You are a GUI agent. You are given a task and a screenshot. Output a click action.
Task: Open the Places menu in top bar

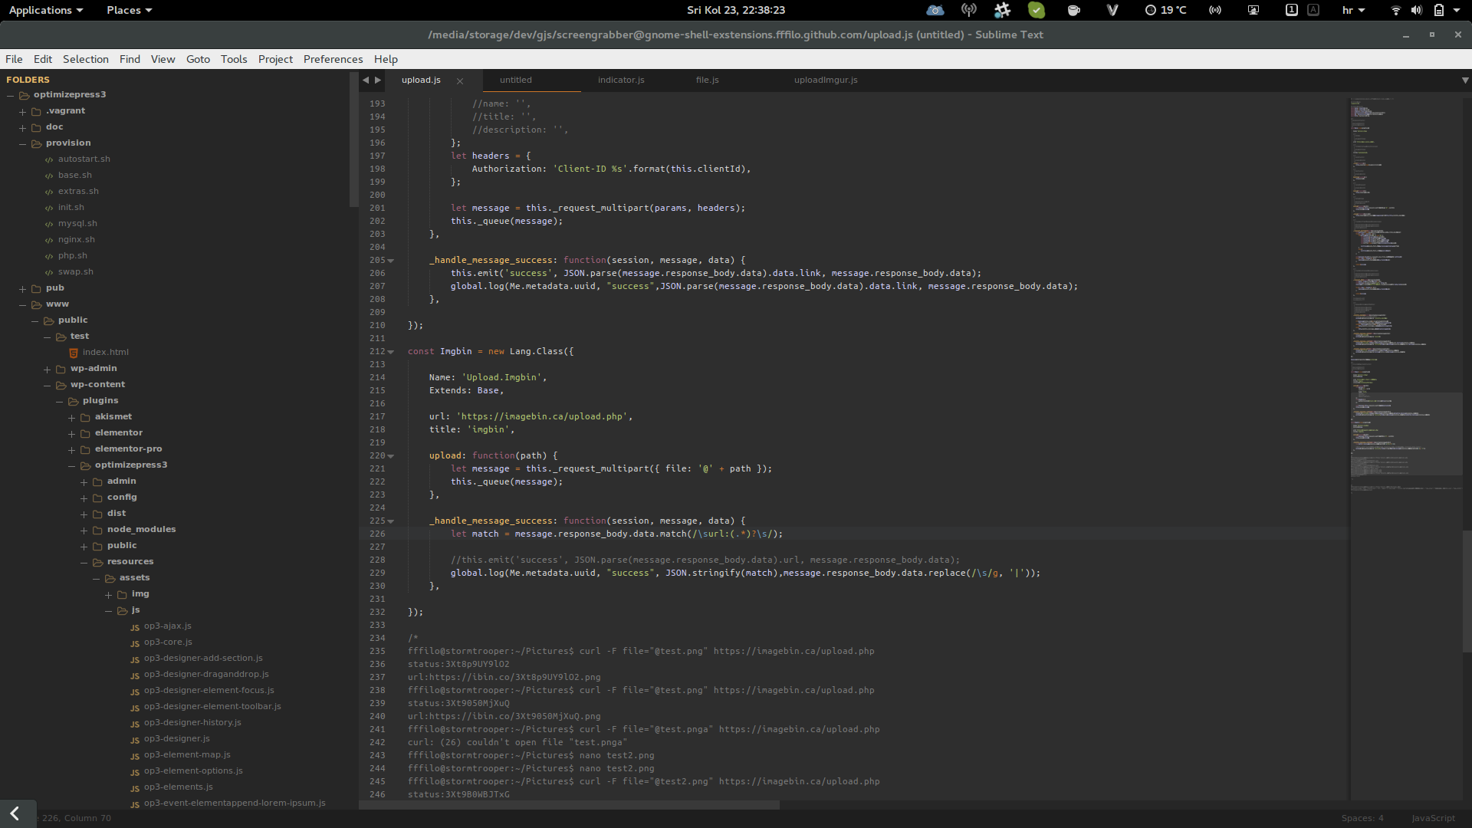[129, 10]
